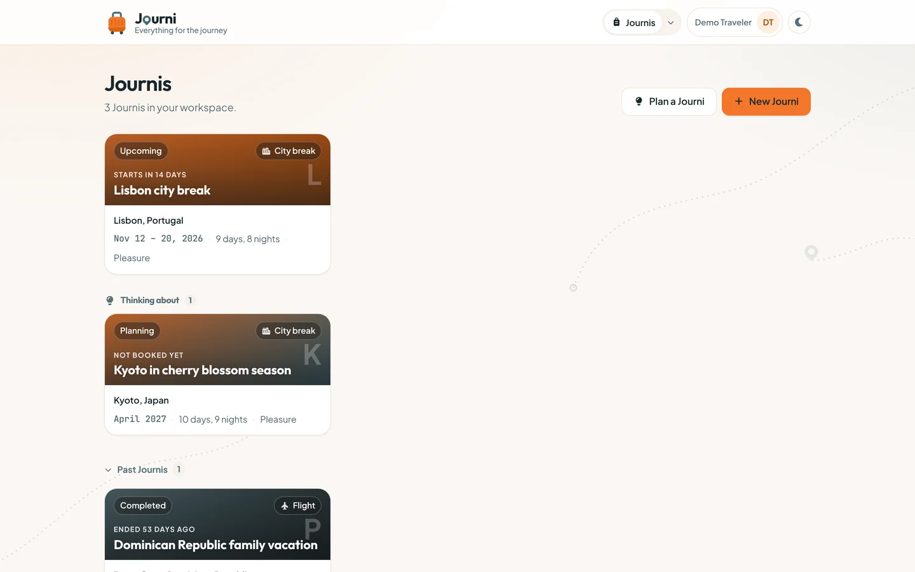Click the plus icon in New Journi

pyautogui.click(x=738, y=102)
